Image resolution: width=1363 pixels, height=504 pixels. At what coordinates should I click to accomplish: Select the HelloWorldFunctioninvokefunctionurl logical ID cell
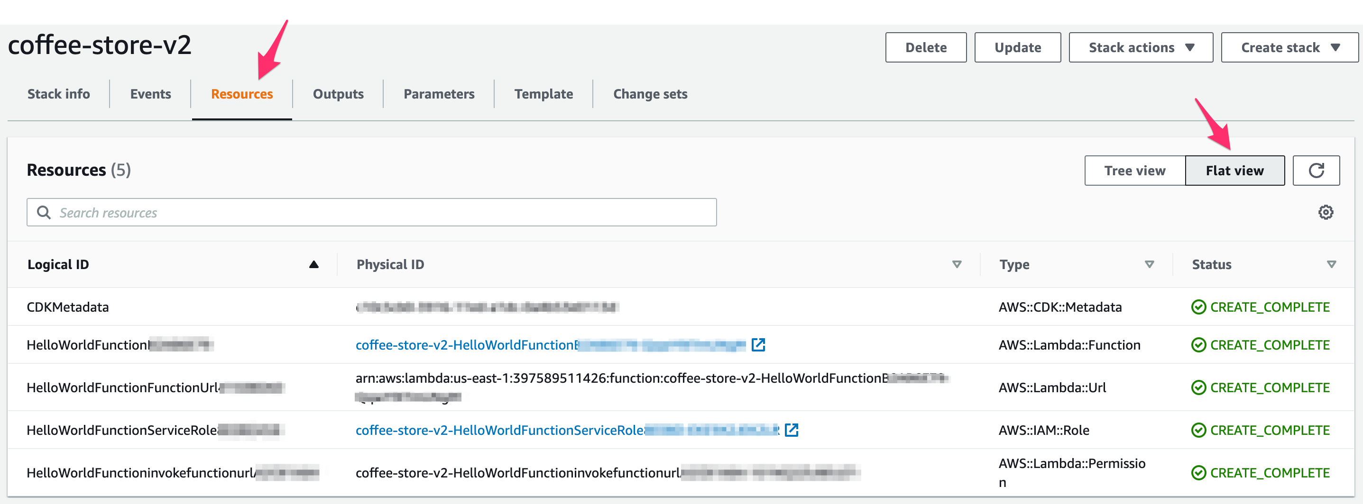[x=173, y=473]
